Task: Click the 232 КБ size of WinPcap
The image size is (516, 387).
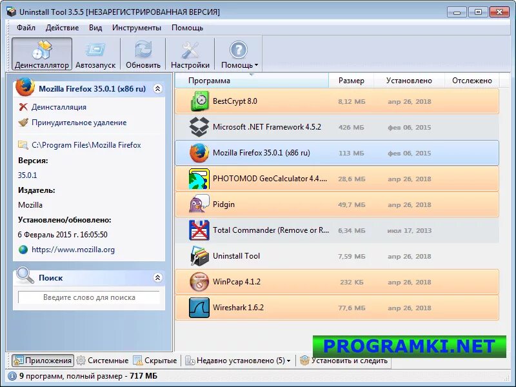Action: (352, 282)
